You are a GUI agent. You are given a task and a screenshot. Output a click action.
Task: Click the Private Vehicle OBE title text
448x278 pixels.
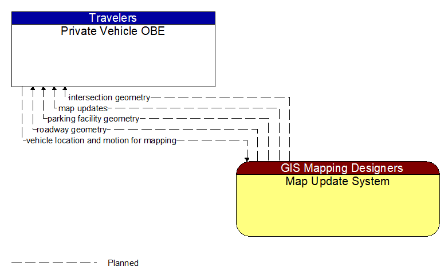pos(113,32)
